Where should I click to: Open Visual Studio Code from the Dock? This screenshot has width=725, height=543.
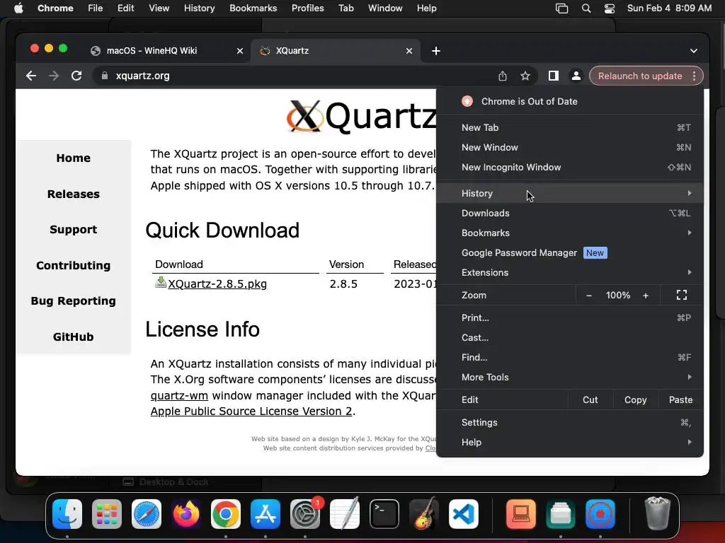[463, 514]
